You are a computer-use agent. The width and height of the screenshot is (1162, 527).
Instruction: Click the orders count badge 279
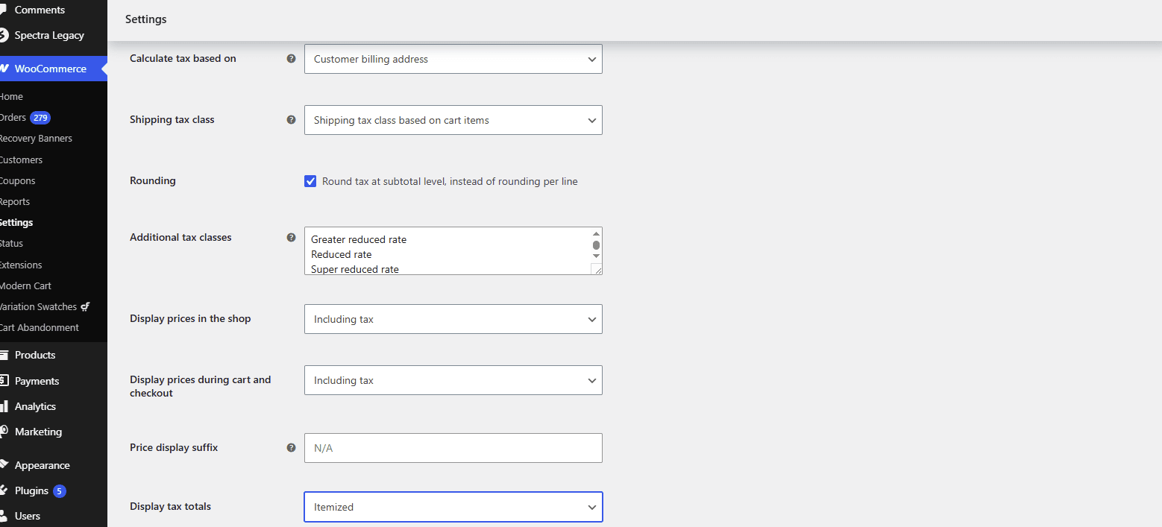[40, 118]
